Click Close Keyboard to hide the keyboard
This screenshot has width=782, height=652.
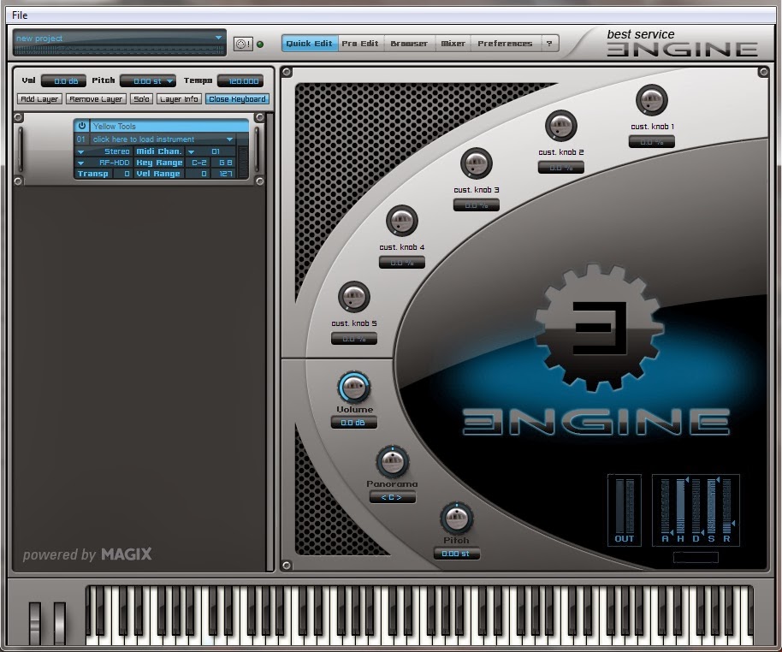pyautogui.click(x=237, y=98)
